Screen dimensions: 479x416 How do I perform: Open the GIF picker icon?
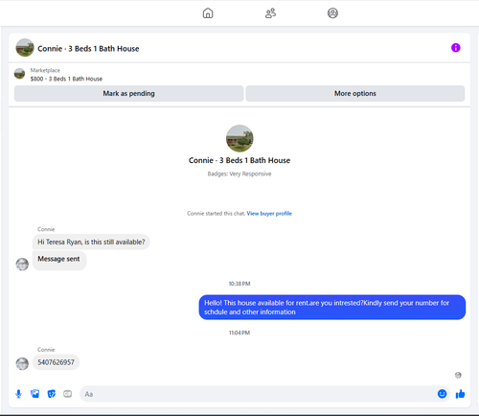tap(67, 394)
